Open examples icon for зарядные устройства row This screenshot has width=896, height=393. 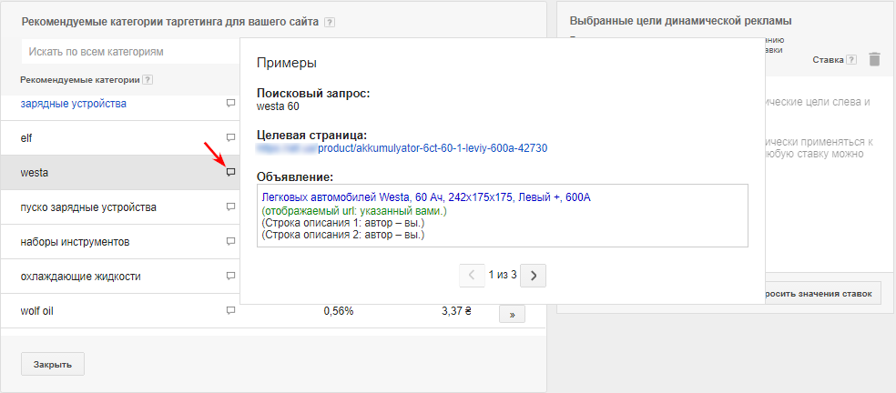tap(231, 104)
